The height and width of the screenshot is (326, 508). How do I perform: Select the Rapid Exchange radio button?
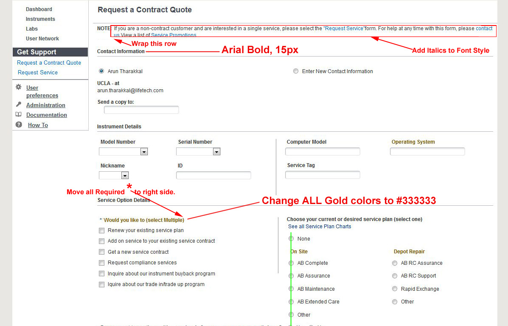tap(395, 289)
